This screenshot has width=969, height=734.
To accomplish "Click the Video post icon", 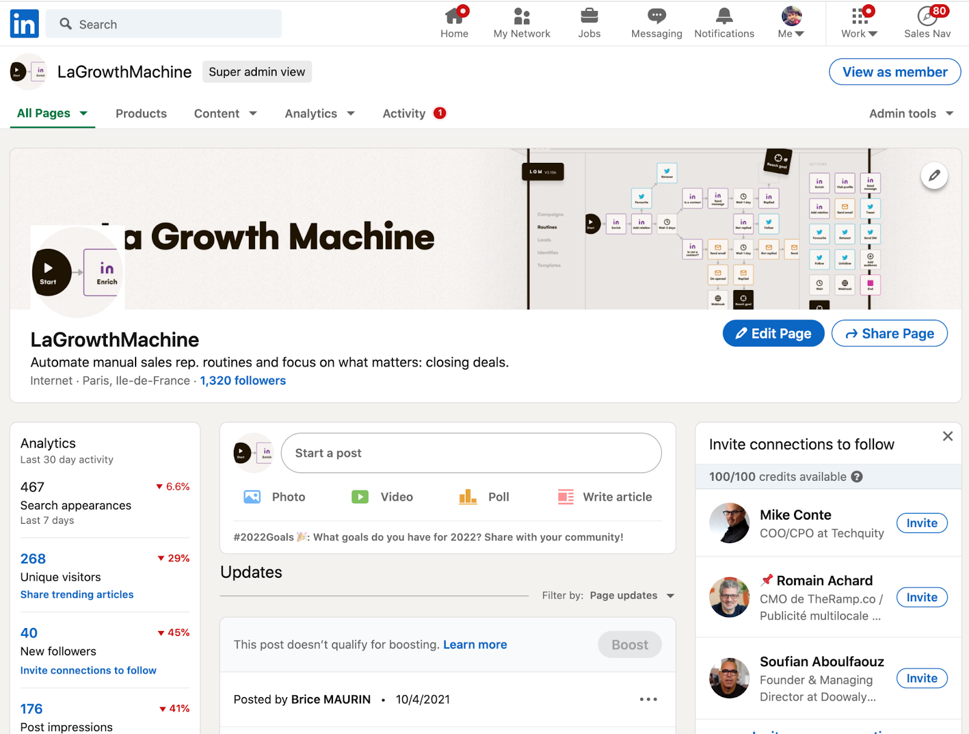I will pos(360,497).
